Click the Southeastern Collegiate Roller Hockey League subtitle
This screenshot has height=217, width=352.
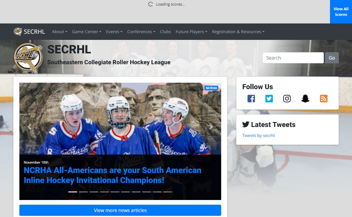click(x=109, y=62)
